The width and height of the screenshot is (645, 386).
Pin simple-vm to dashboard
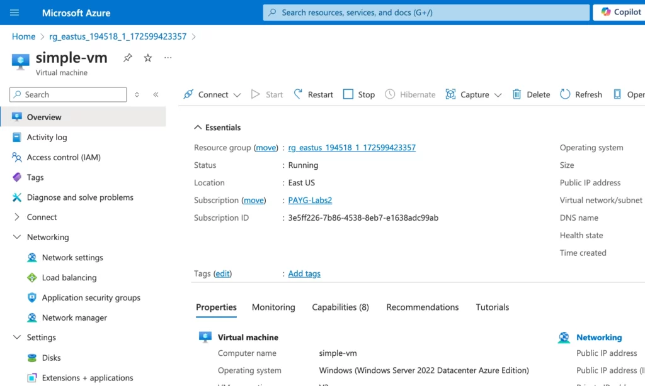click(127, 58)
